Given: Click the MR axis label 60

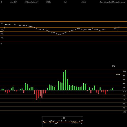Looking at the screenshot, I should pos(124,80).
